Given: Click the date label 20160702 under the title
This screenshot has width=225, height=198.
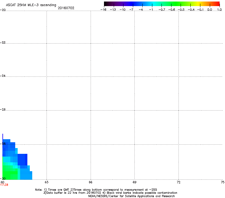Looking at the screenshot, I should [66, 8].
